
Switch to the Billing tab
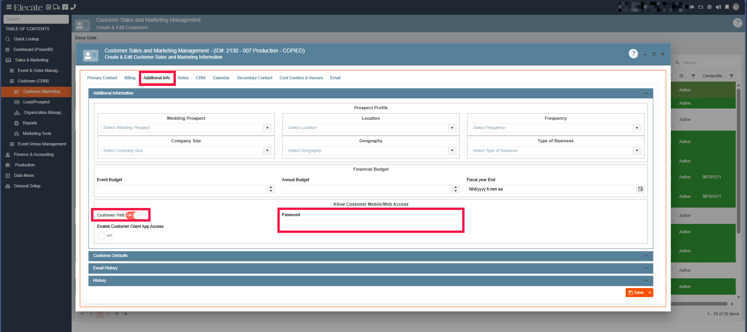[x=130, y=78]
